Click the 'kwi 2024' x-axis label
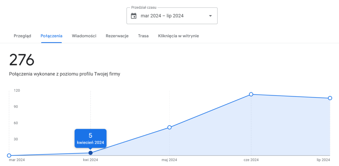The width and height of the screenshot is (339, 166). pos(90,160)
